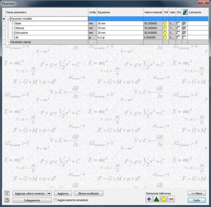Click the 50,000000 nominal value cell
This screenshot has height=207, width=211.
point(153,23)
